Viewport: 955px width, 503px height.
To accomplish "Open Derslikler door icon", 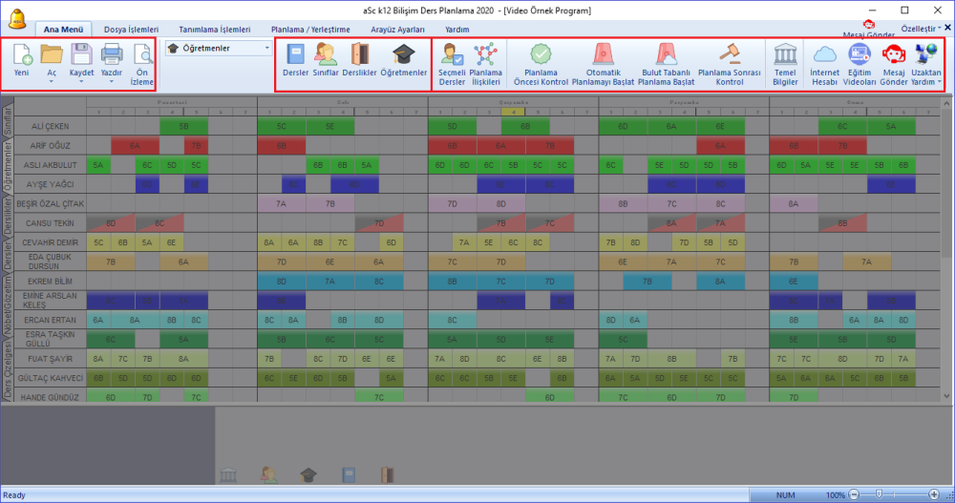I will 359,64.
